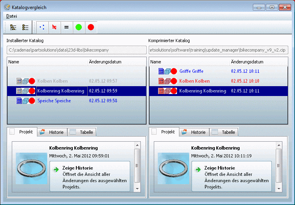Viewport: 295px width, 205px height.
Task: Open right Projekt tab
Action: (164, 132)
